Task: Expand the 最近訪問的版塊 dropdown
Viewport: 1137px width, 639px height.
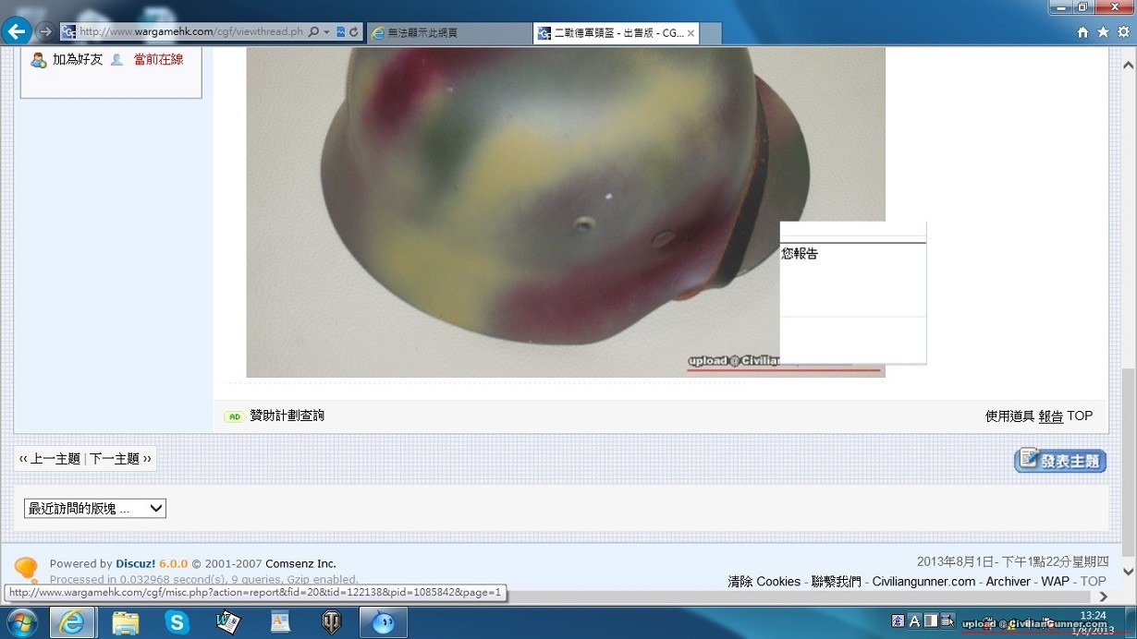Action: (94, 508)
